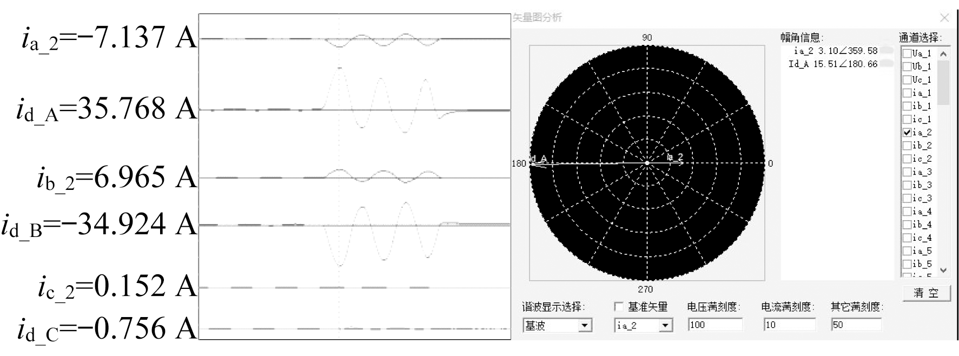Check the ib_2 channel checkbox
The image size is (959, 356).
[x=907, y=146]
